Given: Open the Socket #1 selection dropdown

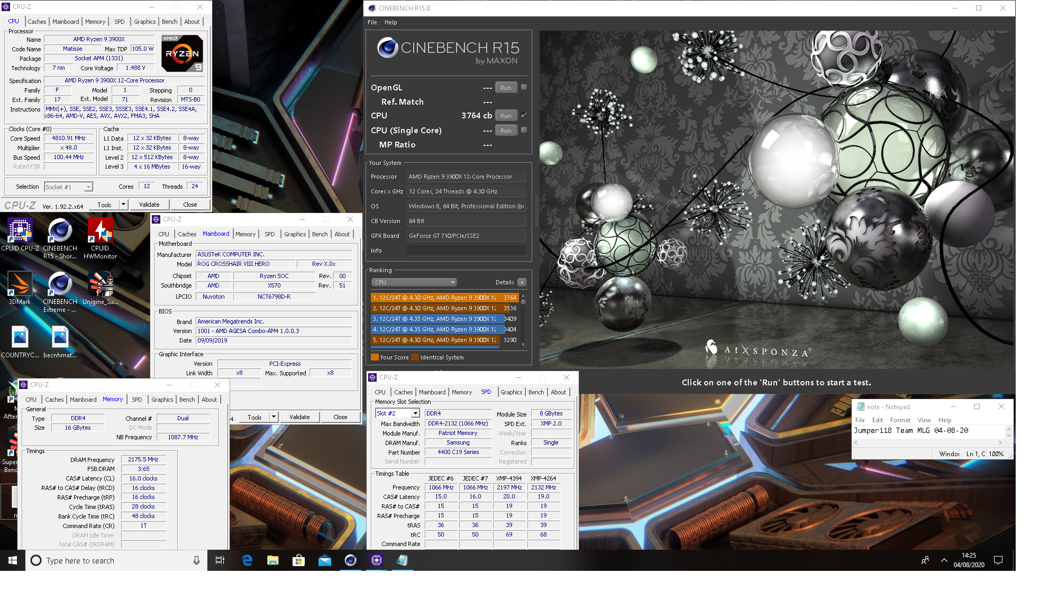Looking at the screenshot, I should (x=69, y=187).
